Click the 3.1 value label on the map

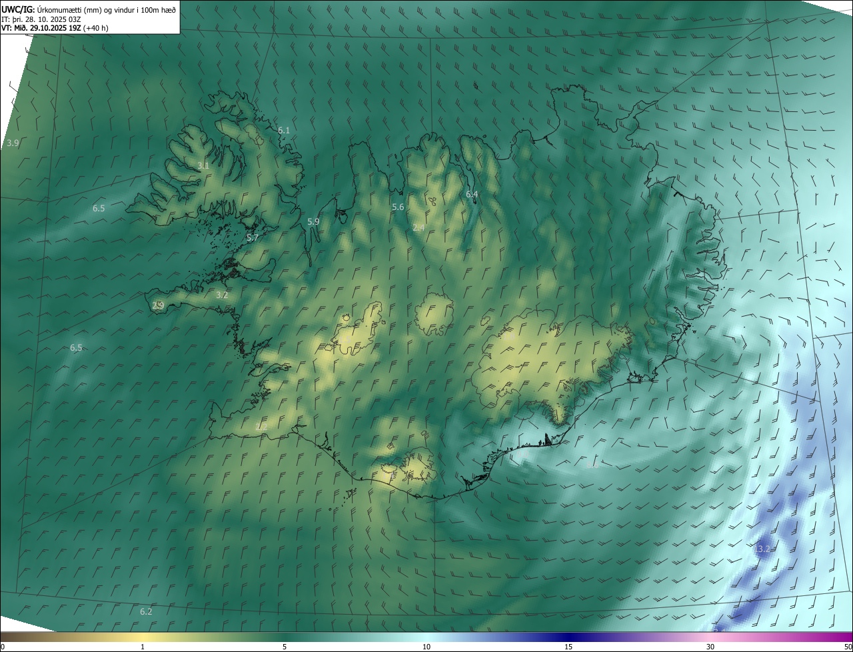203,165
